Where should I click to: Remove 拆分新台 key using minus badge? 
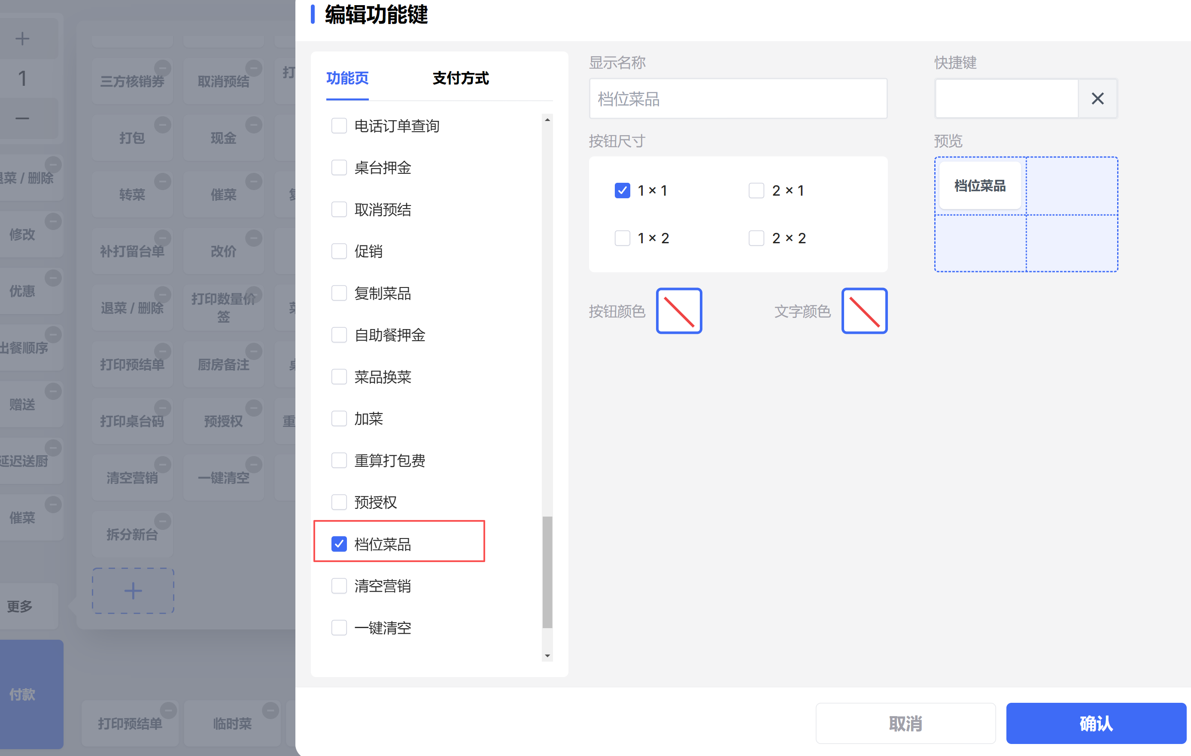tap(162, 521)
